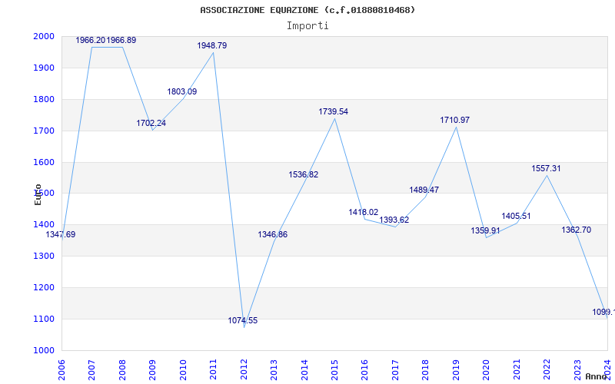Select the 1418.02 data label
The width and height of the screenshot is (615, 384).
coord(364,213)
